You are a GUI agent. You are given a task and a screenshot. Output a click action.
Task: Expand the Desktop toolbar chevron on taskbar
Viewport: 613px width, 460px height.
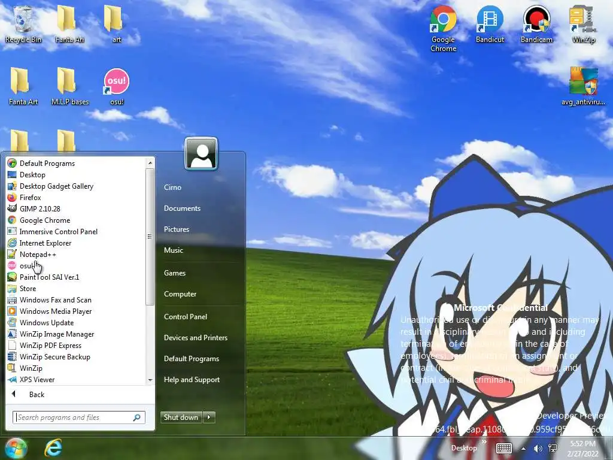click(484, 441)
